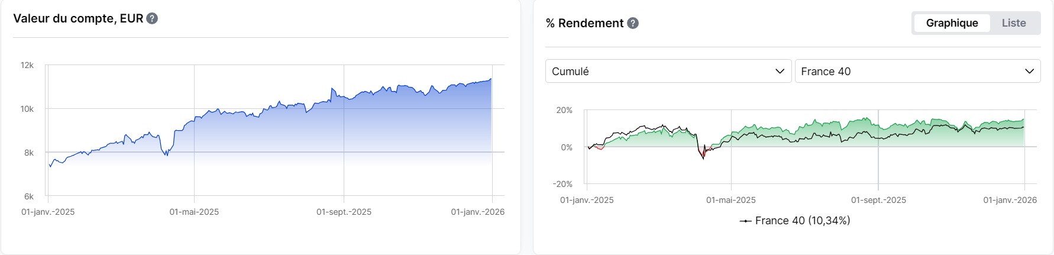Click 01-sept.-2025 label on account value chart
Screen dimensions: 1054x255
344,212
